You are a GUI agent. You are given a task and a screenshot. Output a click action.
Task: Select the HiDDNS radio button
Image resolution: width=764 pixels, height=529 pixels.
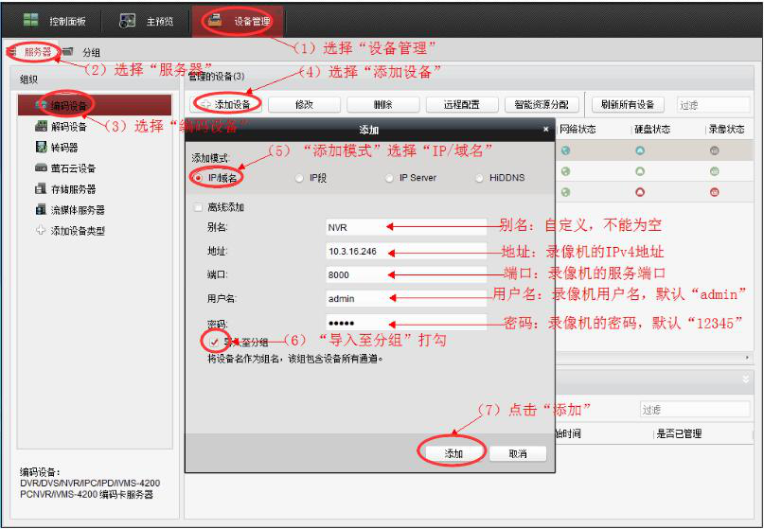[479, 178]
